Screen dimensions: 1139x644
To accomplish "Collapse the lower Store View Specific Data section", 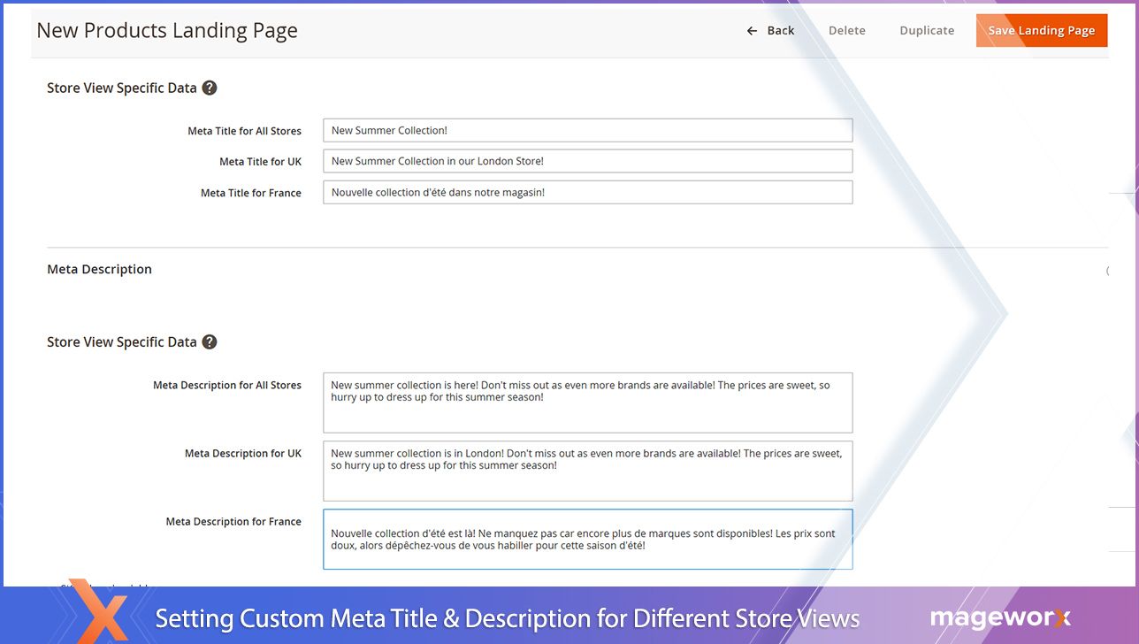I will (x=124, y=341).
